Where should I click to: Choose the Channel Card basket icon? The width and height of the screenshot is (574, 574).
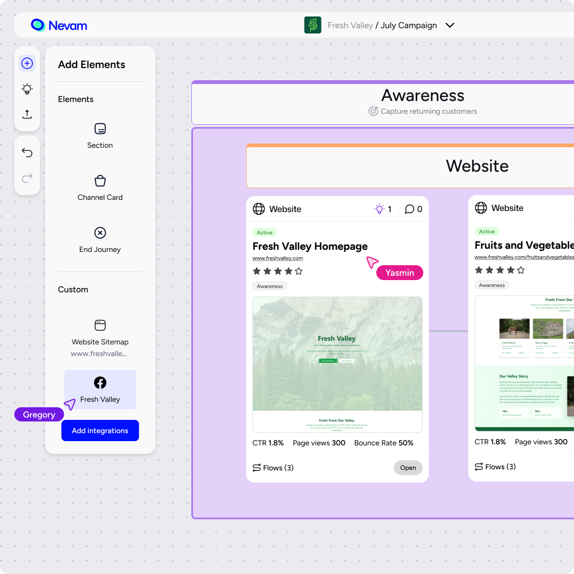click(100, 181)
